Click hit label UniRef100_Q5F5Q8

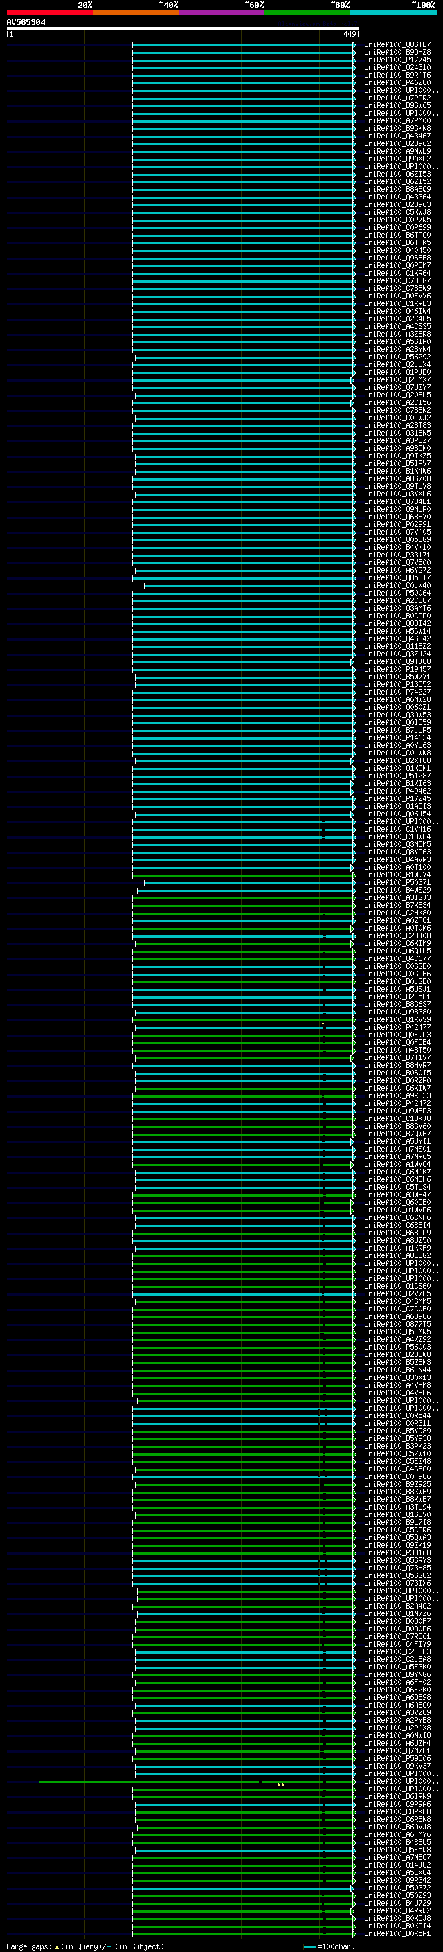click(397, 1850)
